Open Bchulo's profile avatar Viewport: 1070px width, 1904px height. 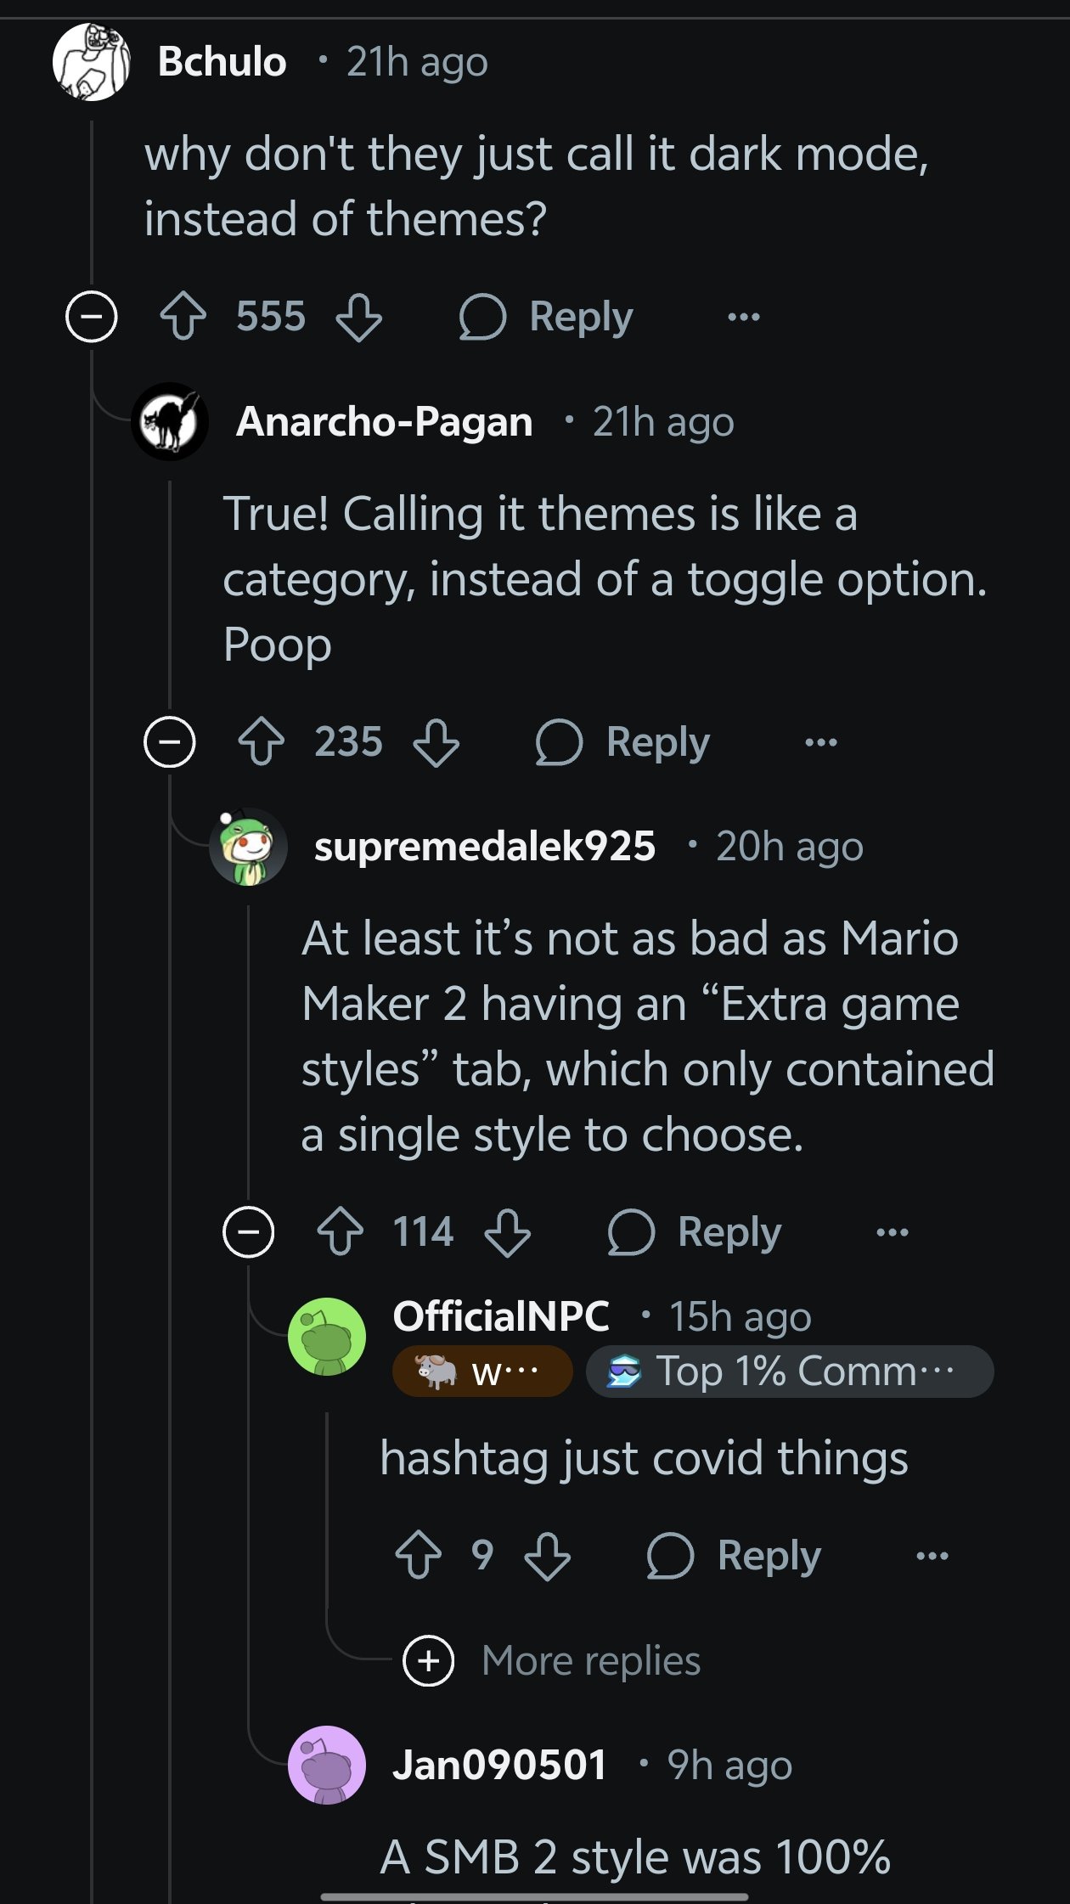[91, 62]
